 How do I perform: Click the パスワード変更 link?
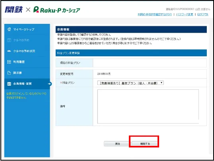pos(185,14)
